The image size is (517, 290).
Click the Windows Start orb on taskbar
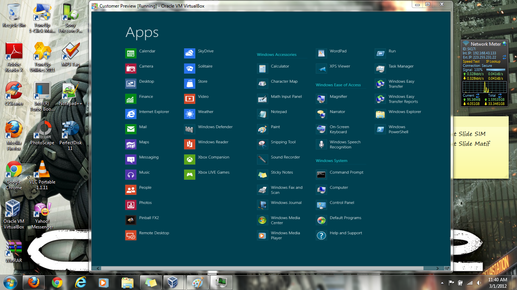(x=10, y=282)
